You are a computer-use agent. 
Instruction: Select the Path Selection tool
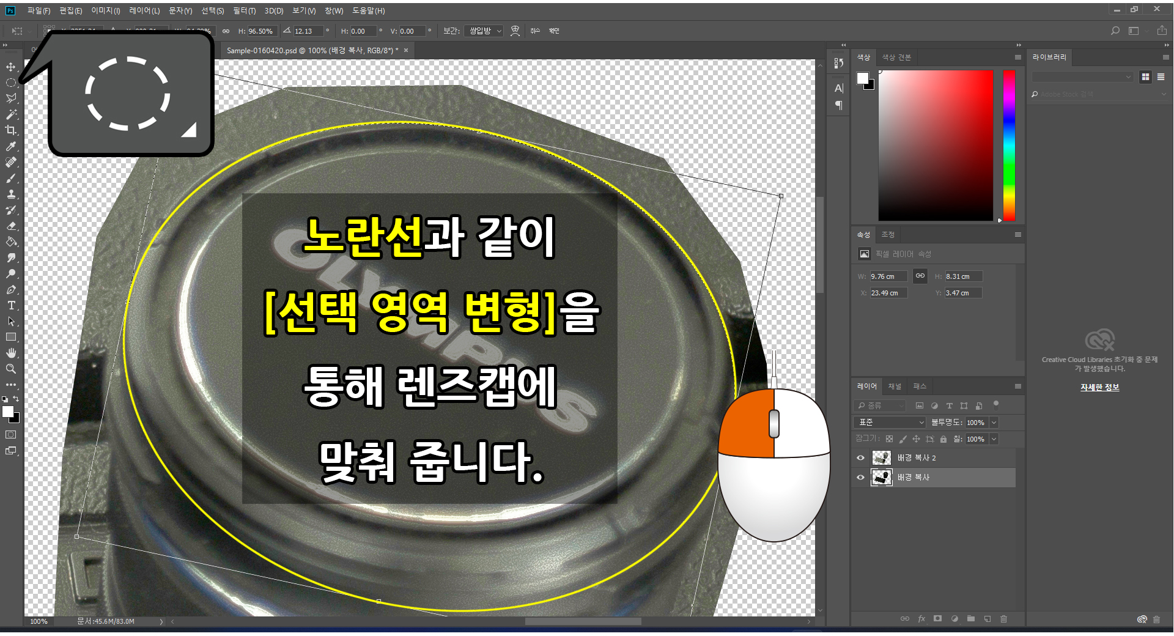11,321
